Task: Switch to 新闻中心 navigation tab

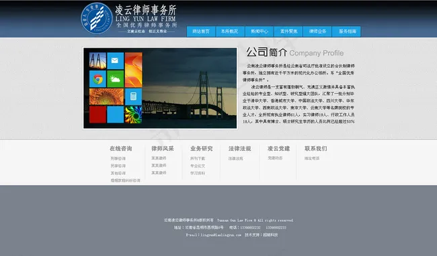Action: point(260,31)
